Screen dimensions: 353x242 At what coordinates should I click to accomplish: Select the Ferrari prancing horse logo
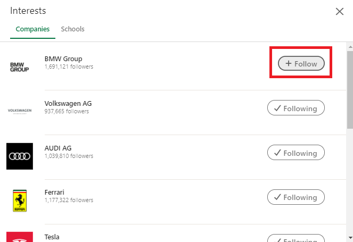point(20,201)
